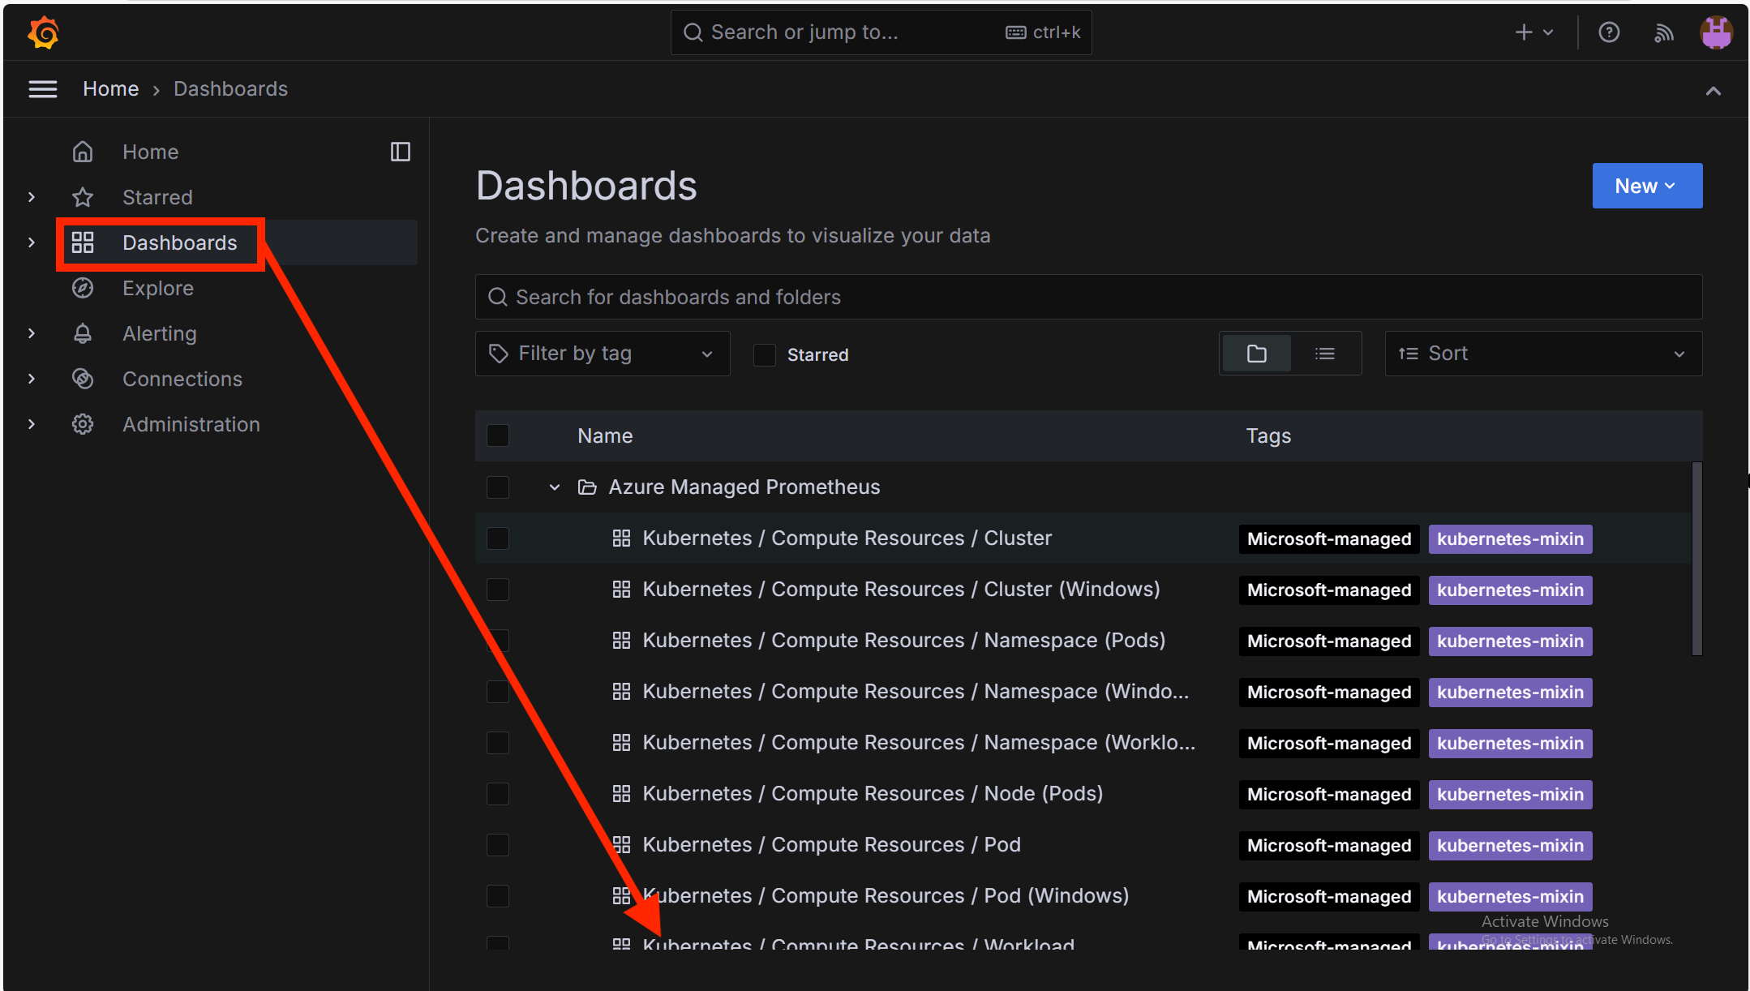Click the Connections icon in sidebar
The height and width of the screenshot is (991, 1750).
83,379
